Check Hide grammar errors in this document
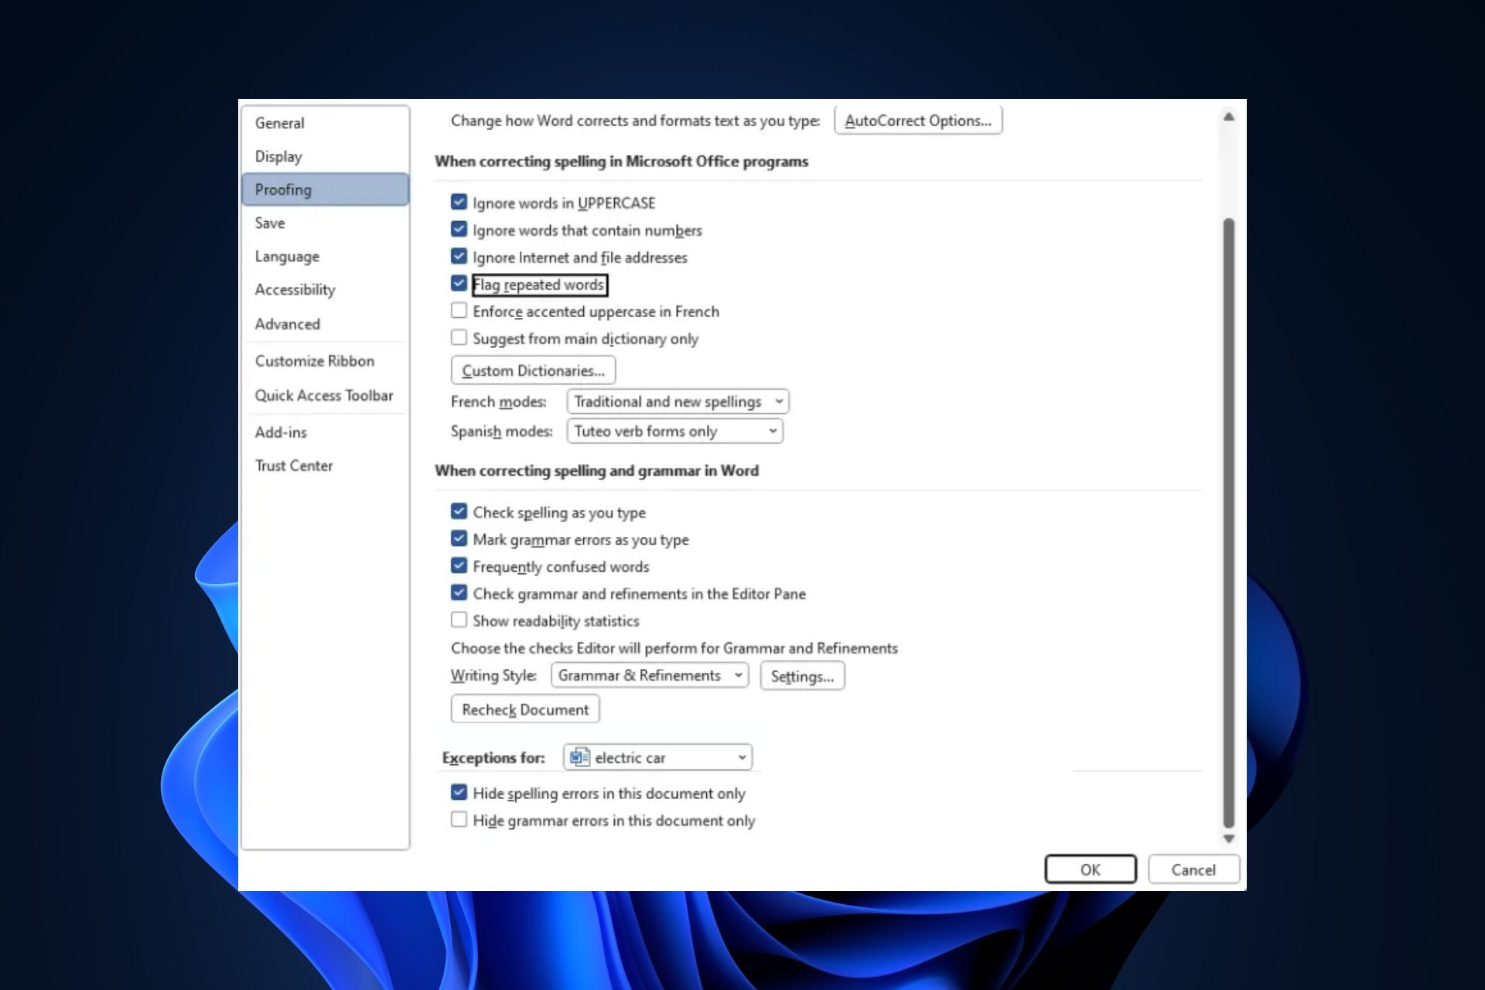 pyautogui.click(x=459, y=820)
